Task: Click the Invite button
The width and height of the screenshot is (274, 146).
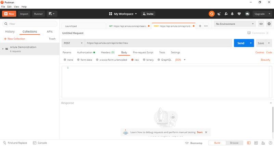Action: 148,14
